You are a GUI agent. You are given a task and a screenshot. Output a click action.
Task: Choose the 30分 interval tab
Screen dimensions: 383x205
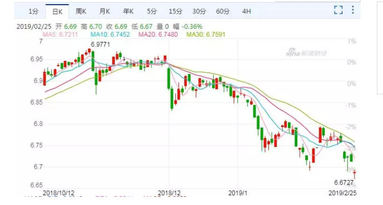[199, 11]
